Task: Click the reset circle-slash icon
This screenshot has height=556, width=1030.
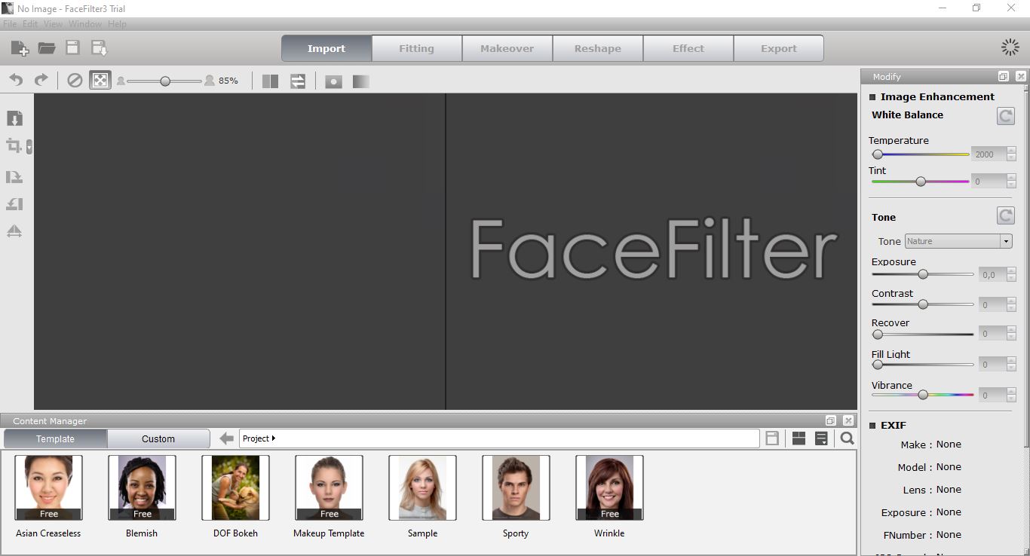Action: 75,80
